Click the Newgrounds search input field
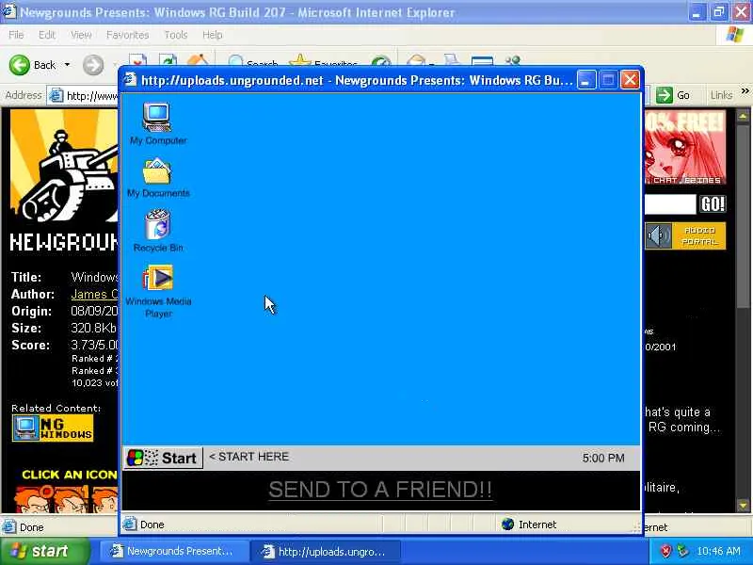Viewport: 753px width, 565px height. pos(670,204)
